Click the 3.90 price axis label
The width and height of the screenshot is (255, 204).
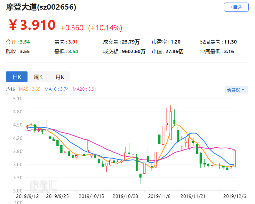[18, 151]
